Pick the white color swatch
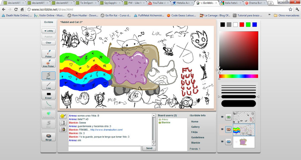Viewport: 301px width, 160px height. tap(235, 24)
